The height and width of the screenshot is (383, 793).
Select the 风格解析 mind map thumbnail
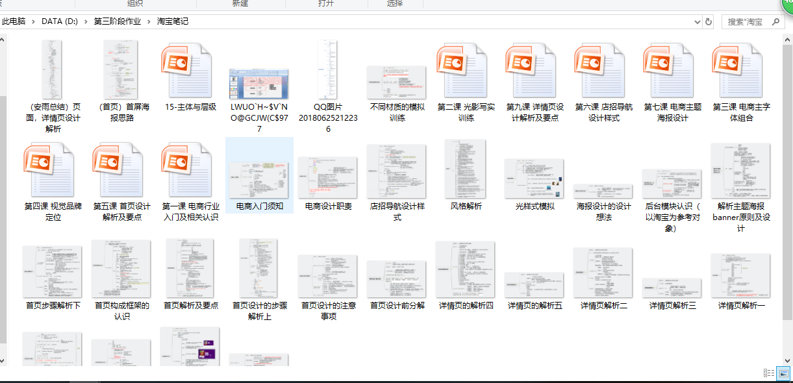[465, 170]
